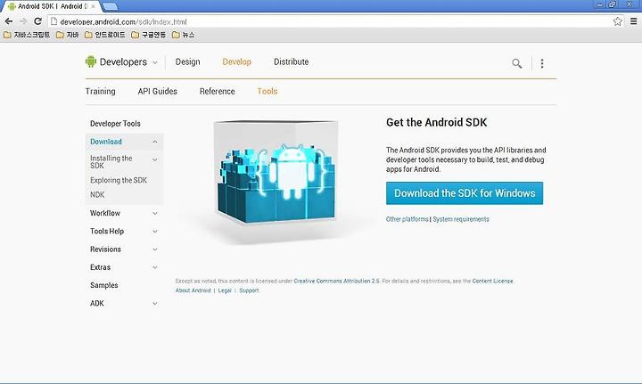Click Support footer link
The width and height of the screenshot is (642, 384).
pyautogui.click(x=249, y=290)
